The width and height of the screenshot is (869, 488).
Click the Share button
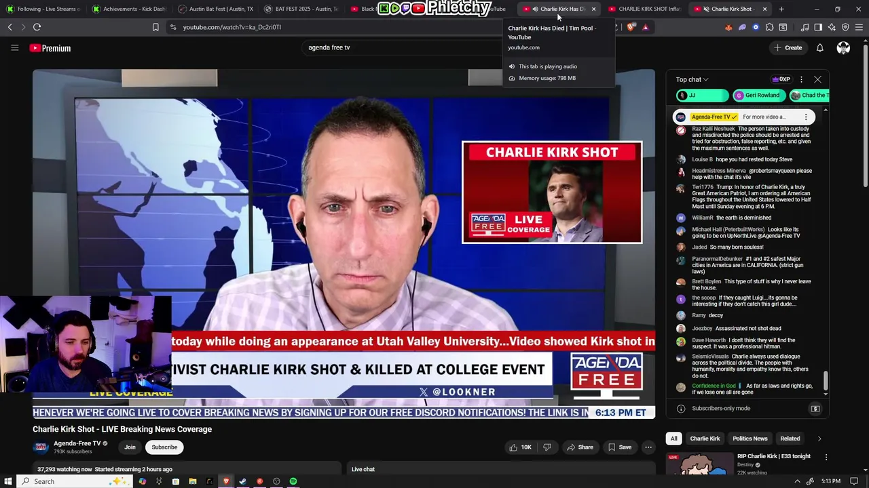(x=580, y=447)
